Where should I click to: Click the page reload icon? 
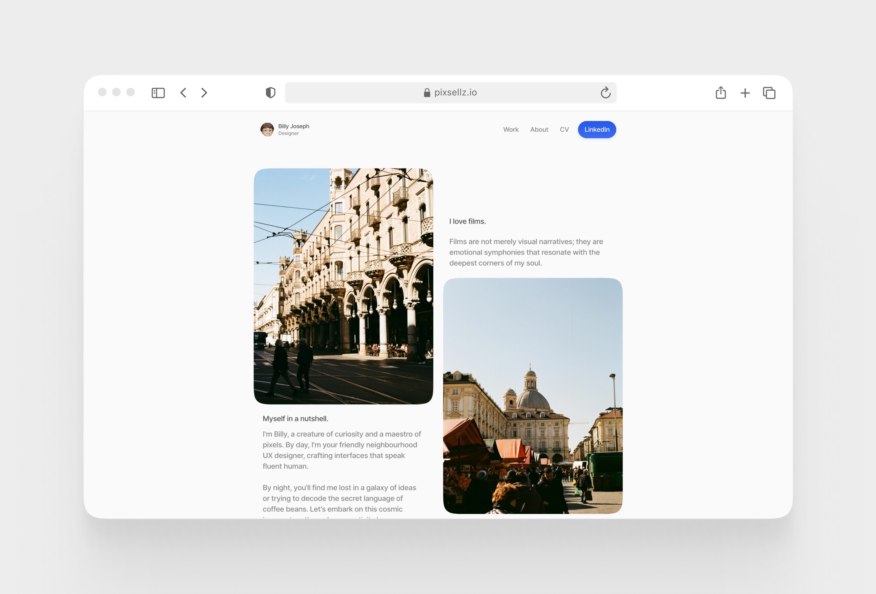coord(605,92)
